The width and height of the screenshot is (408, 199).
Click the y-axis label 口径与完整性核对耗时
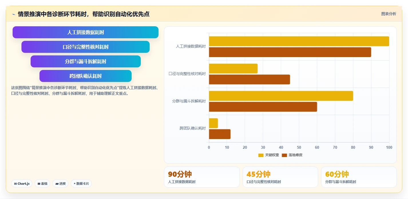(x=187, y=74)
